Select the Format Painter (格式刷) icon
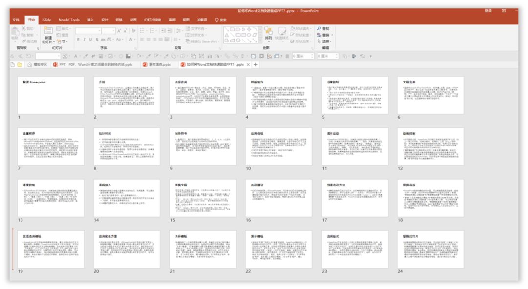Screen dimensions: 528x289 tap(23, 41)
